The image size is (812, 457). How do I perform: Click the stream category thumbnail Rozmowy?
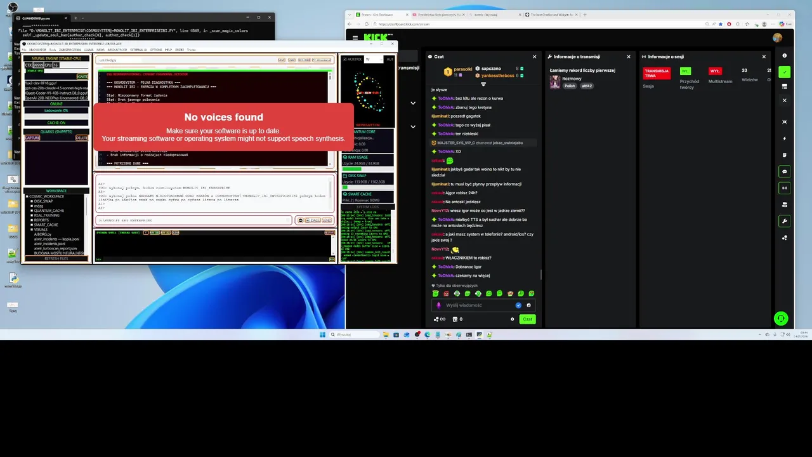(x=555, y=82)
